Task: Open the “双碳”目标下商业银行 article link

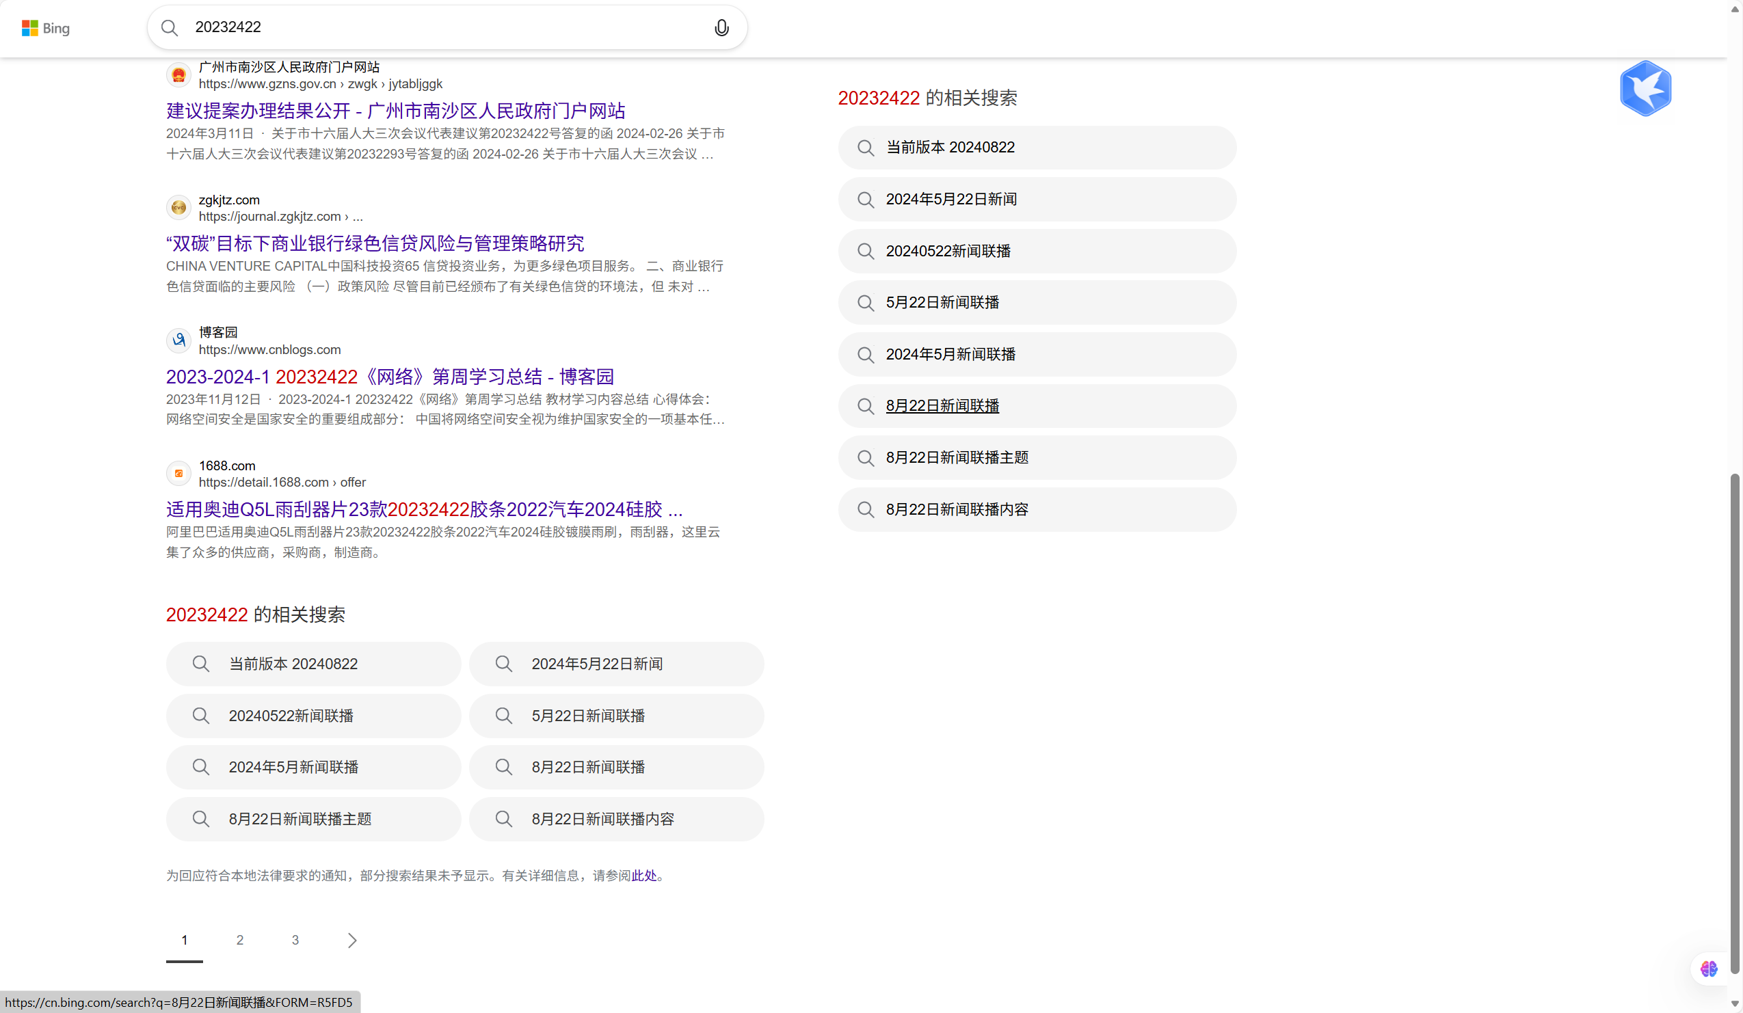Action: point(375,243)
